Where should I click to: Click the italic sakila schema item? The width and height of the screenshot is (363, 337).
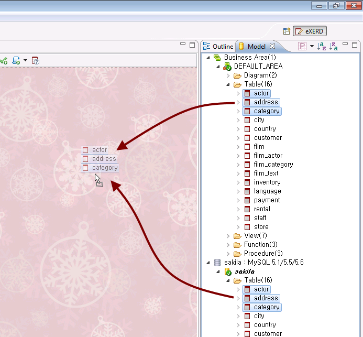[x=239, y=271]
